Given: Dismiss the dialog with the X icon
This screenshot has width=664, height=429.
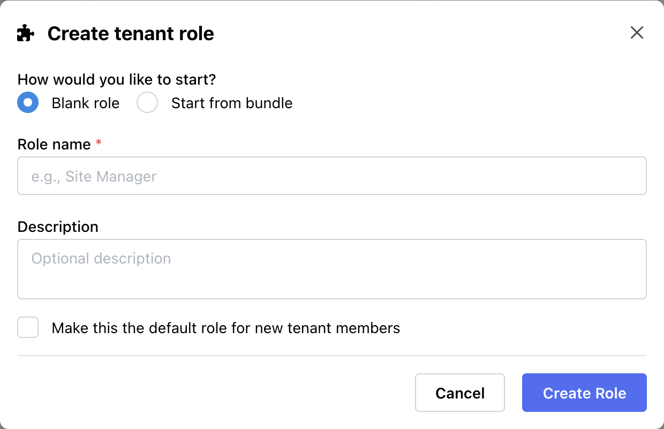Looking at the screenshot, I should (x=637, y=33).
